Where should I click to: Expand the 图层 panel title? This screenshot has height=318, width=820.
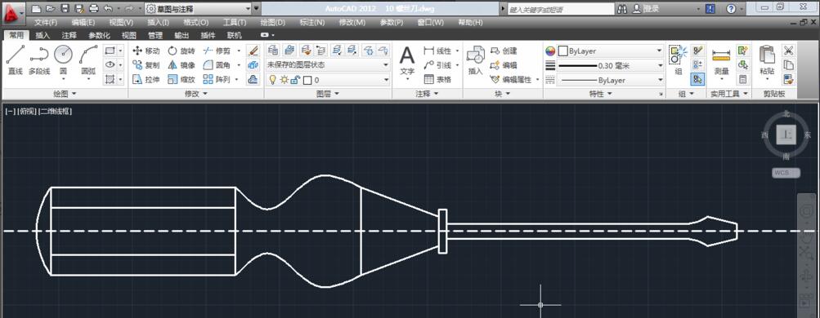tap(328, 94)
